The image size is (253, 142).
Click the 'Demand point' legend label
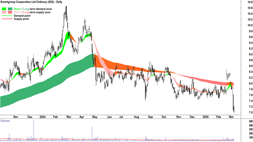pyautogui.click(x=22, y=16)
